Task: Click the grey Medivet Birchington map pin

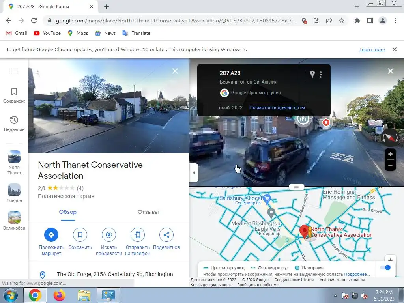Action: coord(271,213)
